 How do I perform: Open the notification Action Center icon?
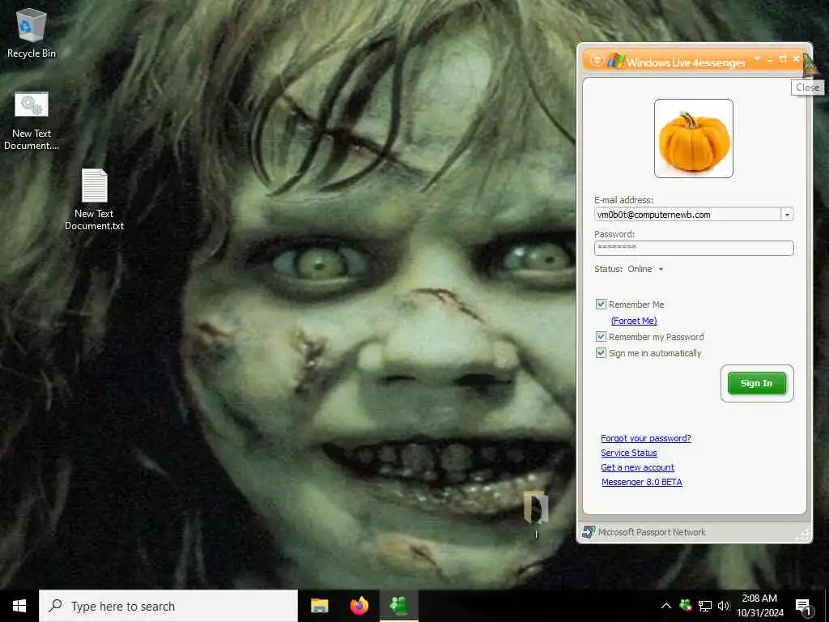(803, 607)
